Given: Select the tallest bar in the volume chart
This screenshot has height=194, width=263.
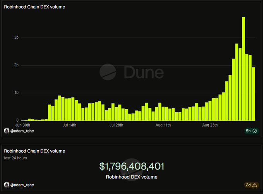Looking at the screenshot, I should pos(243,69).
